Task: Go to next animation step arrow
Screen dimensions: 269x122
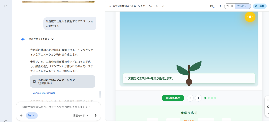Action: (198, 98)
